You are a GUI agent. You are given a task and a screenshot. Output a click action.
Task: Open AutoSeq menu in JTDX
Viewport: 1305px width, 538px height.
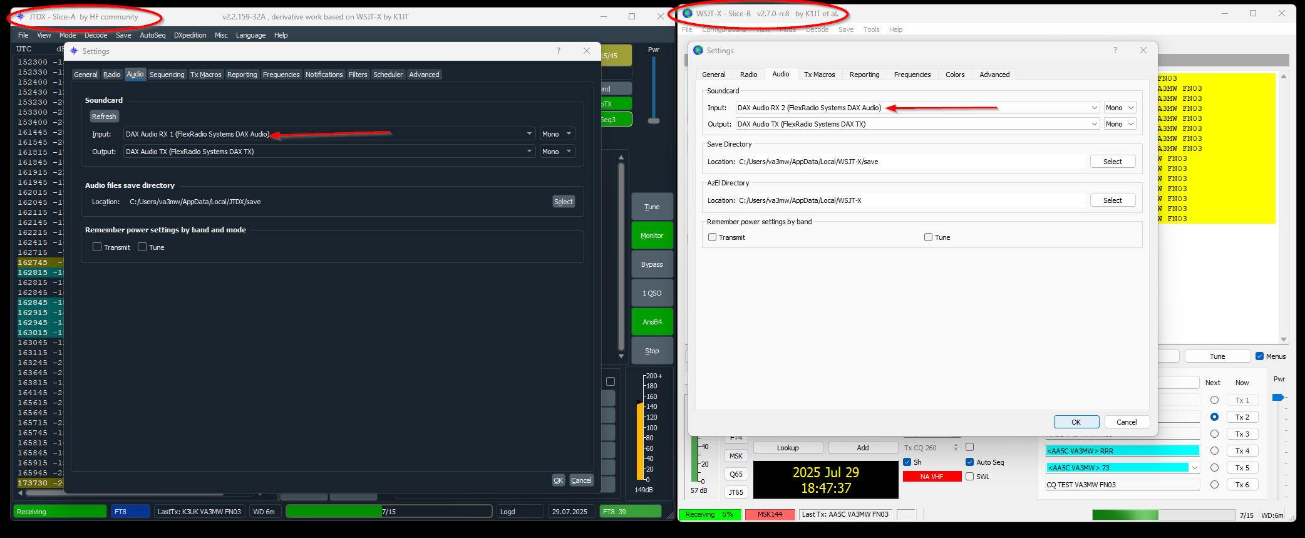coord(153,35)
